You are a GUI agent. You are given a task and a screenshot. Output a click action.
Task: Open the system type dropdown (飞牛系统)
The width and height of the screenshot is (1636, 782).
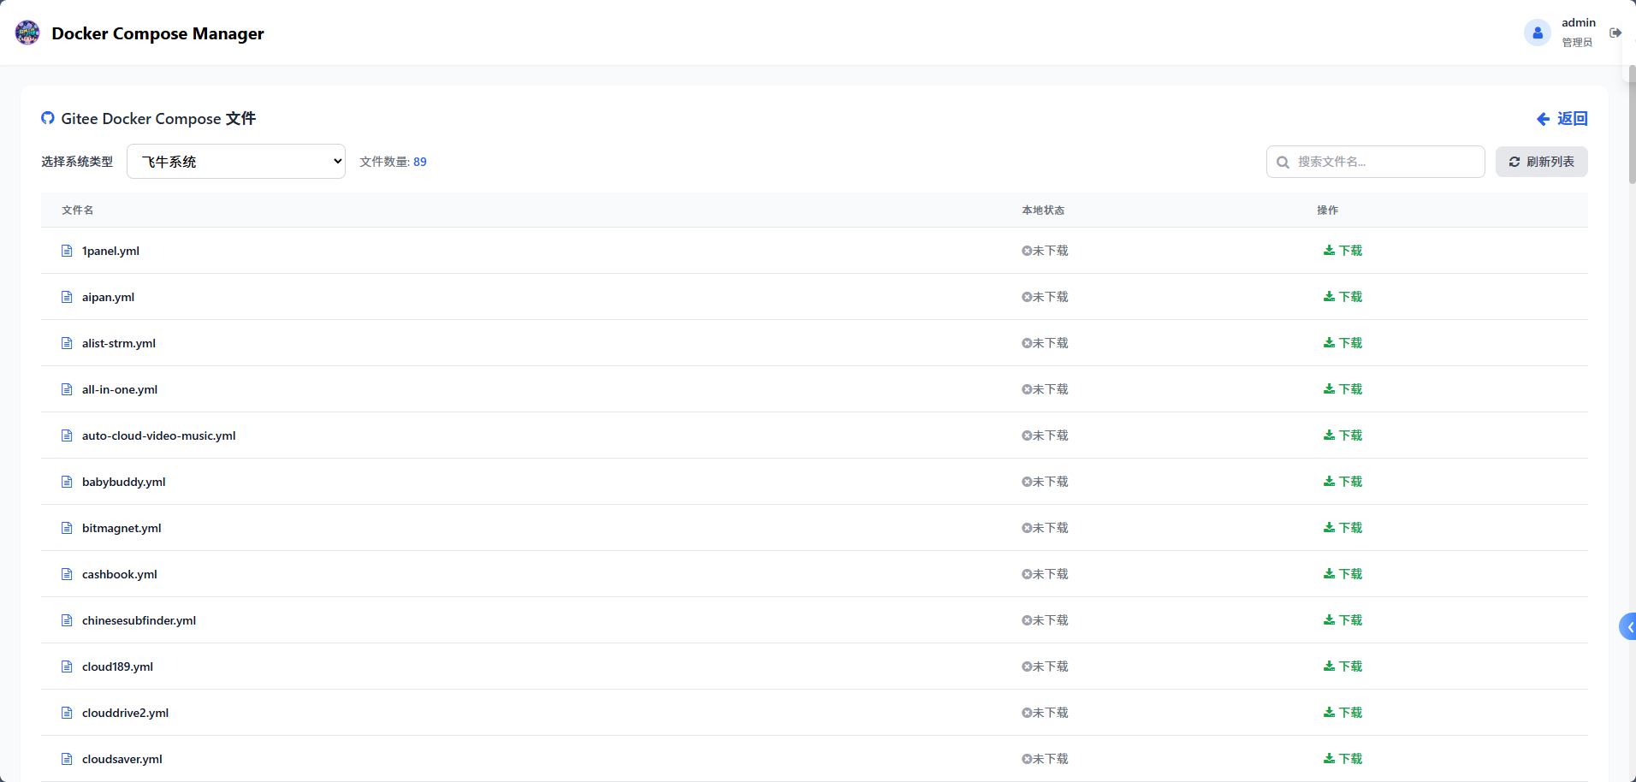point(236,162)
